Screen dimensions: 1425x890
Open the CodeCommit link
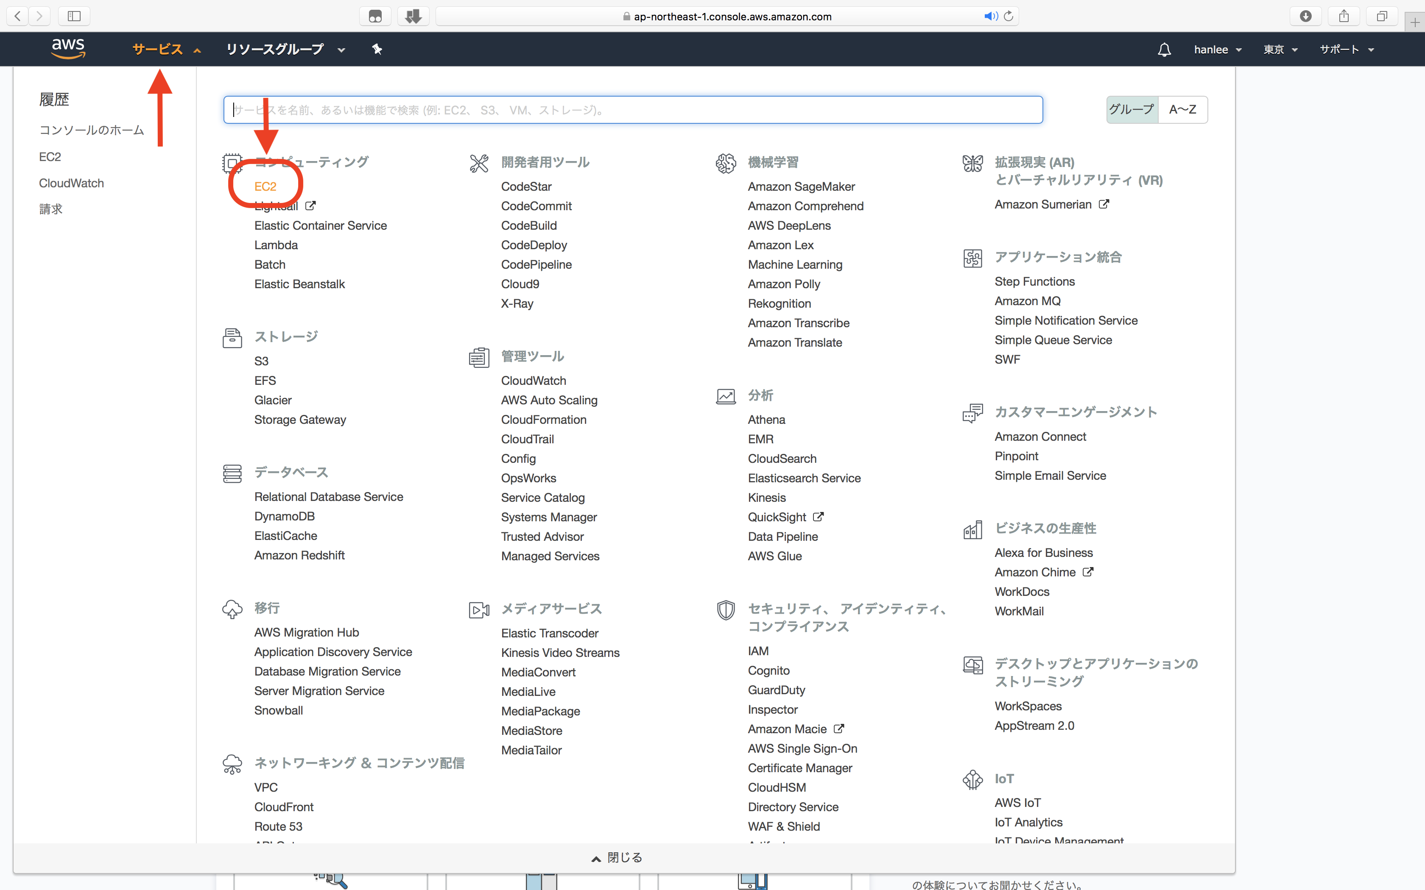[x=536, y=206]
